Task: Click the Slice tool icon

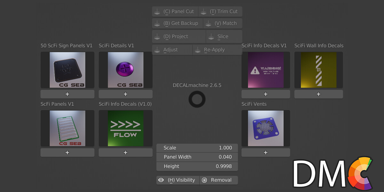Action: [x=211, y=36]
